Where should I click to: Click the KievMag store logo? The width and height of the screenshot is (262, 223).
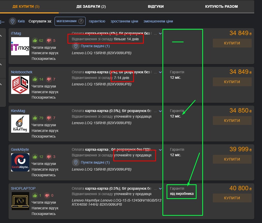(20, 124)
